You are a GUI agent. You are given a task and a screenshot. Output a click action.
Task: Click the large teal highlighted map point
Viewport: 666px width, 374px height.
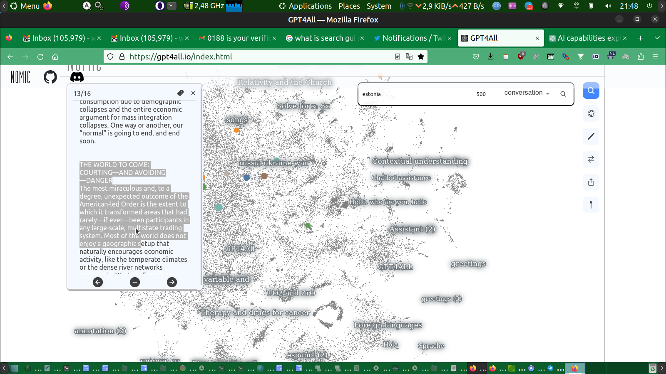click(219, 207)
